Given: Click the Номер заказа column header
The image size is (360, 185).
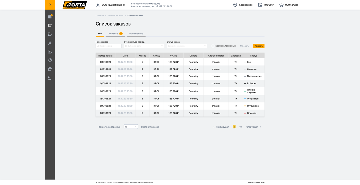Looking at the screenshot, I should pos(105,56).
